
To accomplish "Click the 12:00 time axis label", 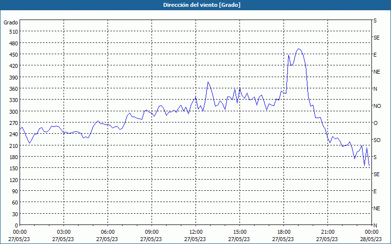I will [196, 232].
